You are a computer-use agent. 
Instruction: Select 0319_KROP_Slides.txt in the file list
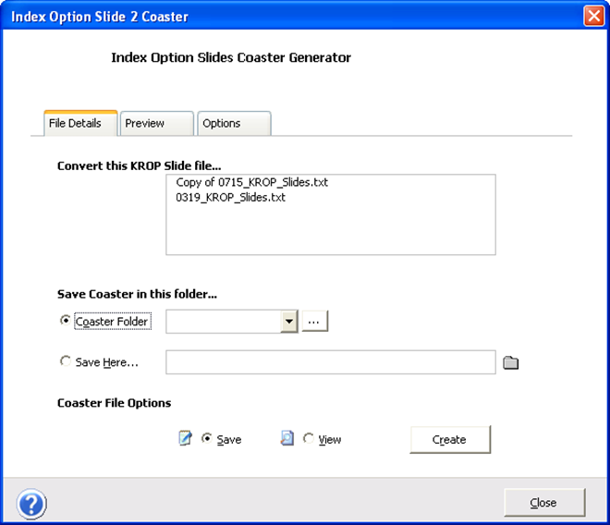coord(231,197)
